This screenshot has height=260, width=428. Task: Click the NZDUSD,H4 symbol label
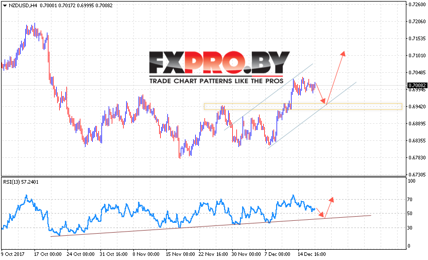[23, 6]
